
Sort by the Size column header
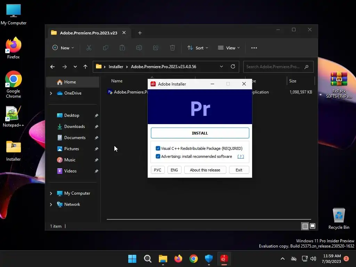point(293,81)
